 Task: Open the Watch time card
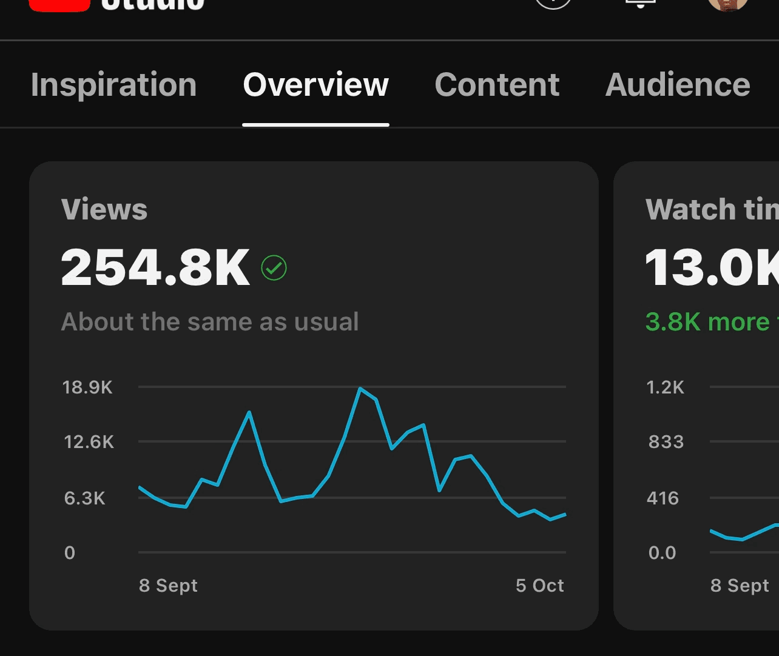coord(696,396)
